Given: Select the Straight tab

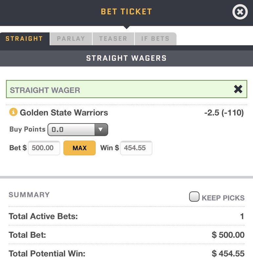Looking at the screenshot, I should [25, 39].
